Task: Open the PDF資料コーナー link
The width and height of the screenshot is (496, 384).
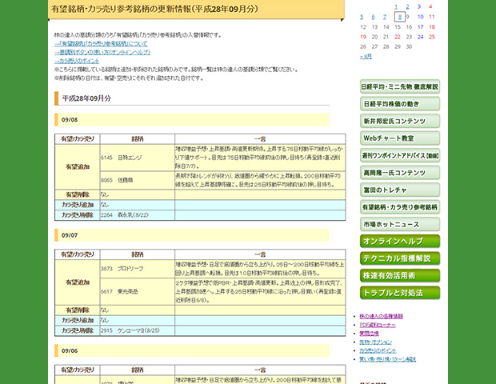Action: point(378,325)
